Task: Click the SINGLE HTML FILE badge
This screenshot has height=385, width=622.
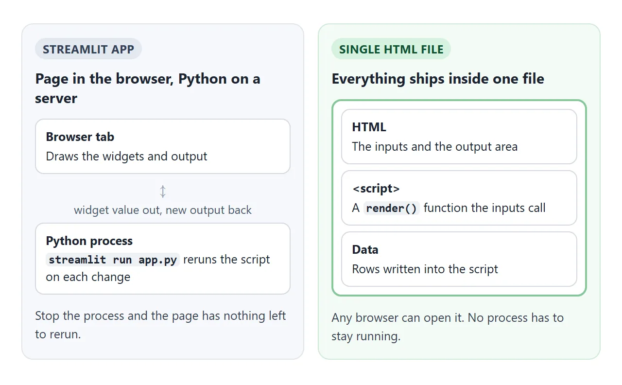Action: (391, 49)
